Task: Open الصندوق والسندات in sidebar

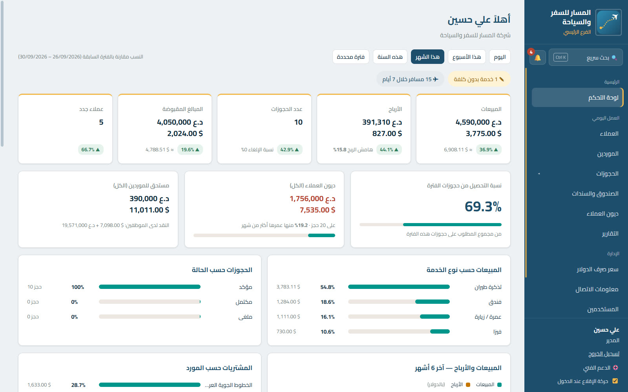Action: point(577,194)
